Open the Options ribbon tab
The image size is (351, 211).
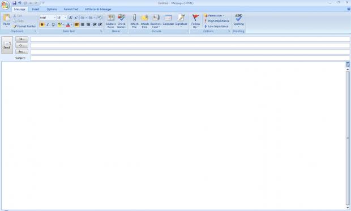[x=52, y=9]
